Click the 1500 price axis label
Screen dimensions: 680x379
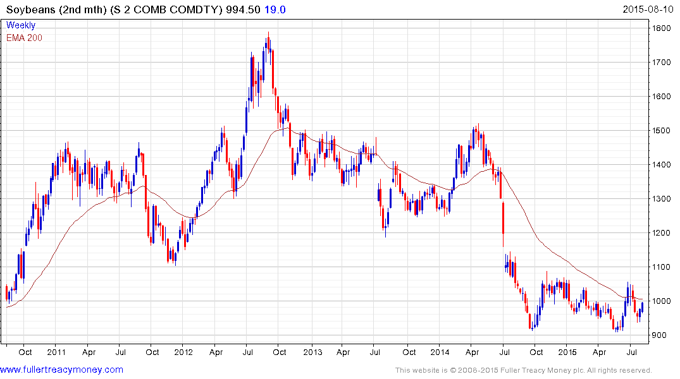662,130
